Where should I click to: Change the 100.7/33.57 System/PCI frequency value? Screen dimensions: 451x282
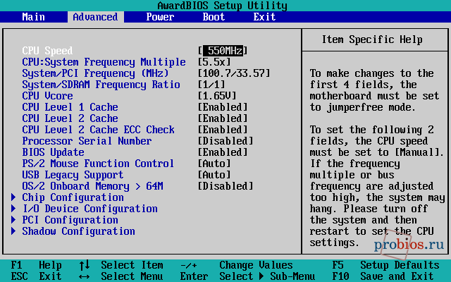tap(234, 73)
